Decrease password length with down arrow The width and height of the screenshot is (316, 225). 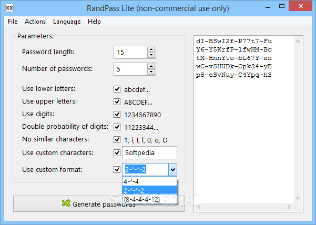(x=151, y=55)
